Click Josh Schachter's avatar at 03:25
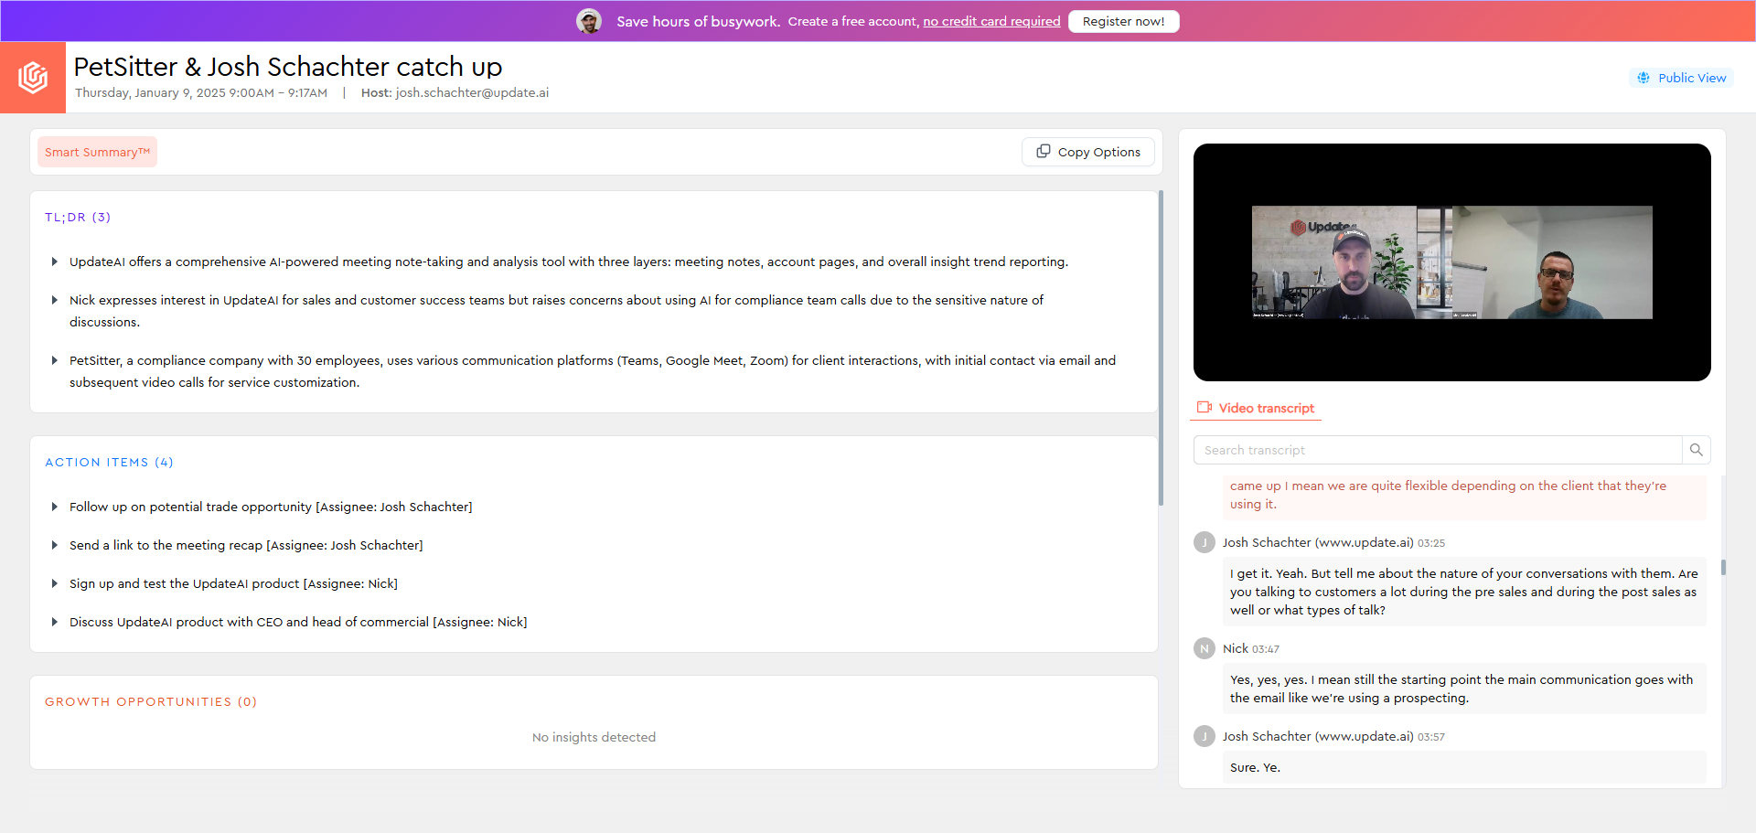The image size is (1756, 833). click(1205, 542)
